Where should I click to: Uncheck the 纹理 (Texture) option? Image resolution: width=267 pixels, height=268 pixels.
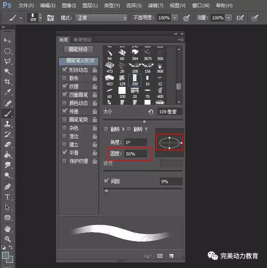pos(65,86)
